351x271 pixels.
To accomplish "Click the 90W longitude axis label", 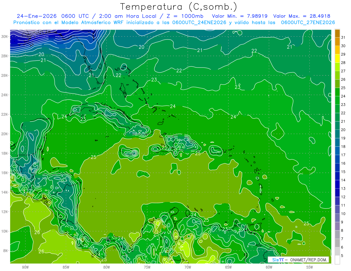I will coord(25,267).
